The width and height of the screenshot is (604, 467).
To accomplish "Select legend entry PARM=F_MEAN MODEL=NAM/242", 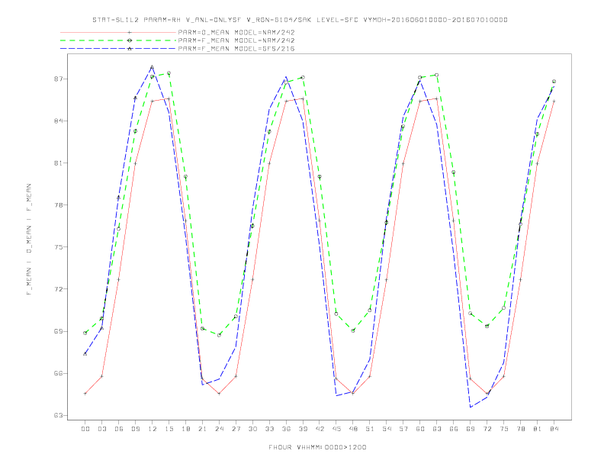I will coord(236,40).
